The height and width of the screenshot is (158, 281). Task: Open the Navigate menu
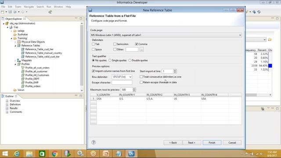(x=29, y=7)
